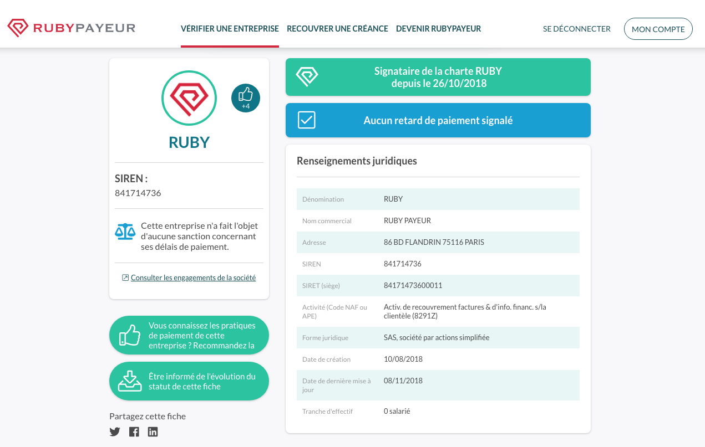Click the Signataire de la charte RUBY banner

click(x=438, y=77)
